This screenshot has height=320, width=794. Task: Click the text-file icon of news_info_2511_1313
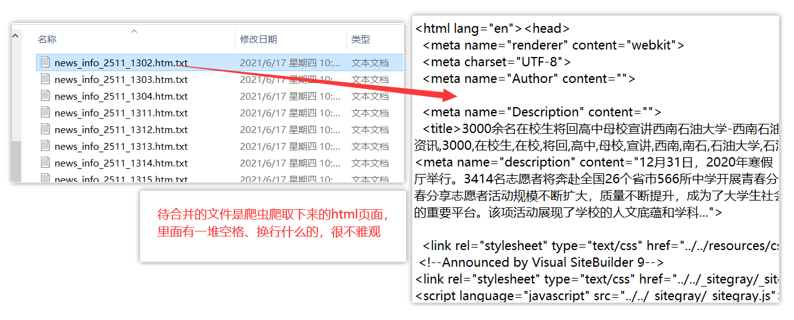[45, 145]
